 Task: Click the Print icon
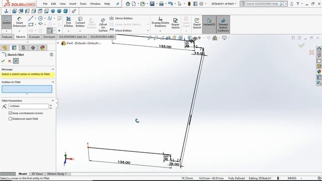pyautogui.click(x=162, y=4)
